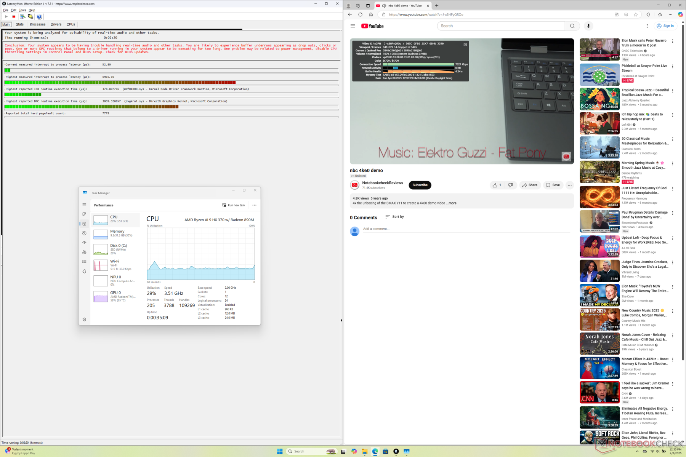
Task: Start YouTube voice search with microphone
Action: click(588, 26)
